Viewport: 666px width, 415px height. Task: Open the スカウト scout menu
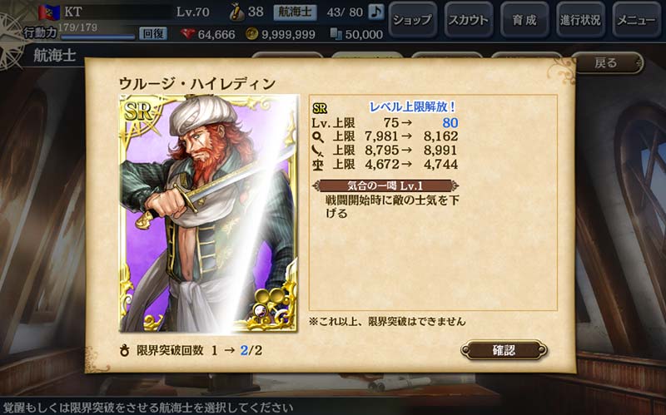[x=468, y=19]
